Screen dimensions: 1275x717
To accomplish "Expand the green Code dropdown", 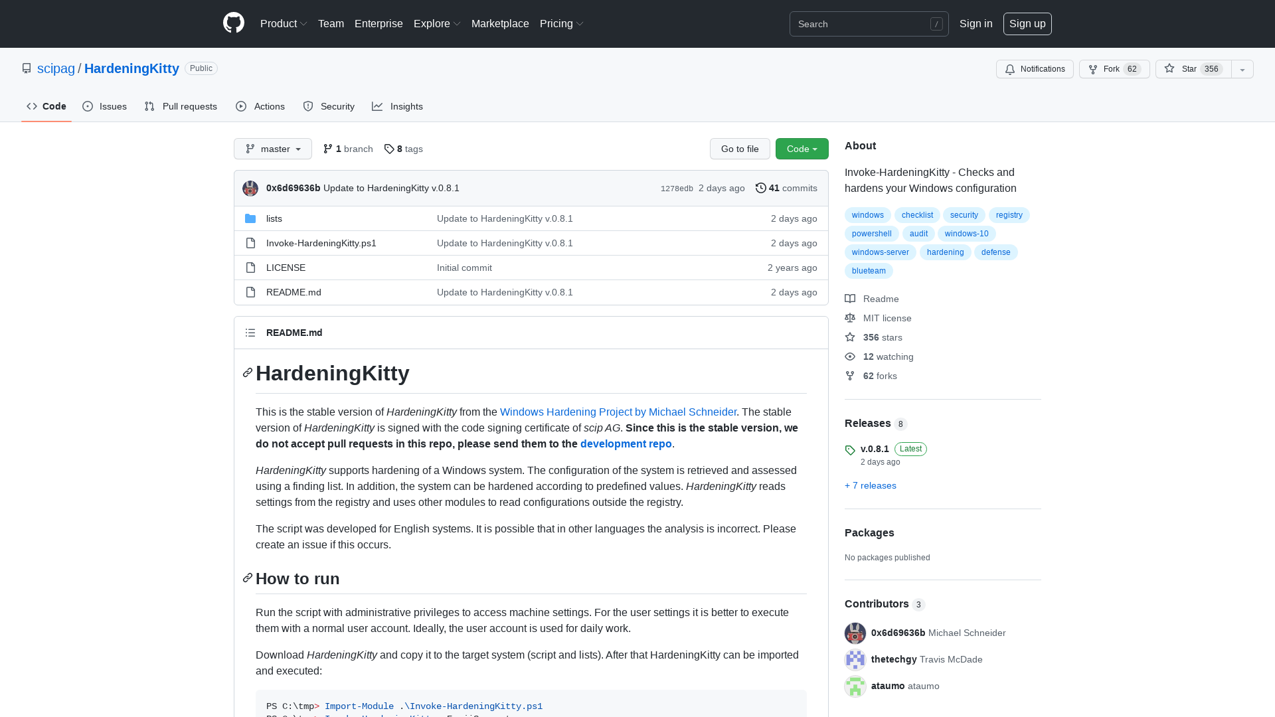I will [802, 149].
